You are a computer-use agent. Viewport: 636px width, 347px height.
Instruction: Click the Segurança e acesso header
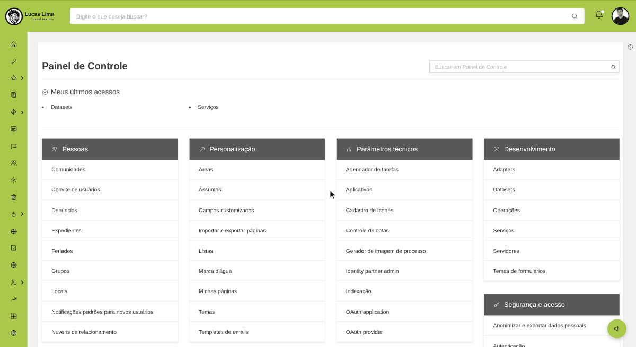click(x=552, y=305)
